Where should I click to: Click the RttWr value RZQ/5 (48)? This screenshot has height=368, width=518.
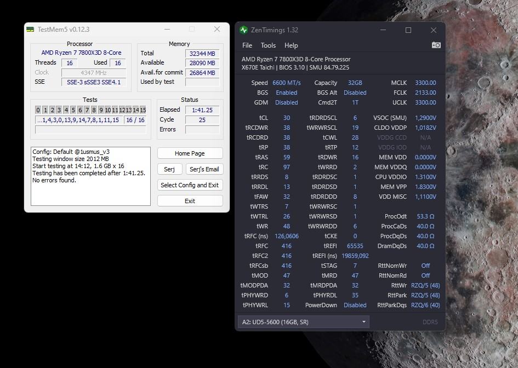pyautogui.click(x=425, y=285)
